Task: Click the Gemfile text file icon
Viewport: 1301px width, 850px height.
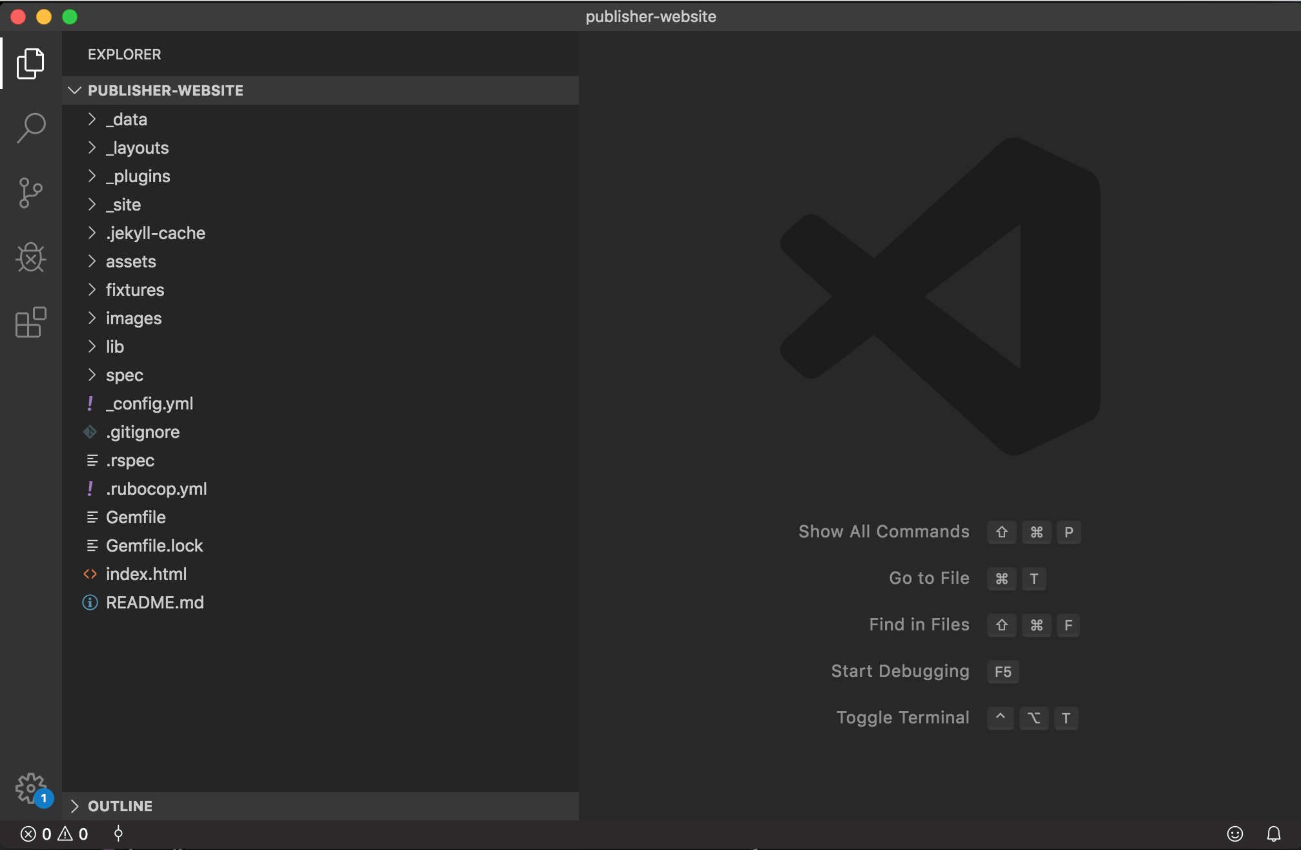Action: click(92, 517)
